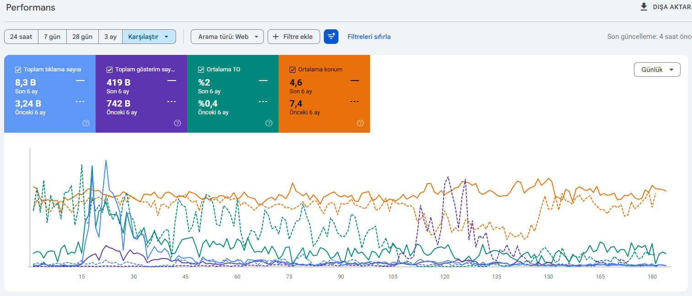Select the 3 ay date range
The height and width of the screenshot is (296, 692).
[x=110, y=36]
